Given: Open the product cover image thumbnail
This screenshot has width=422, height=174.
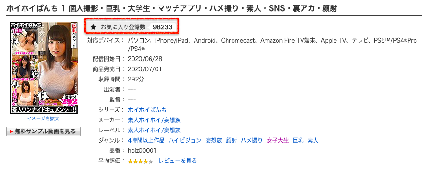Looking at the screenshot, I should 44,68.
